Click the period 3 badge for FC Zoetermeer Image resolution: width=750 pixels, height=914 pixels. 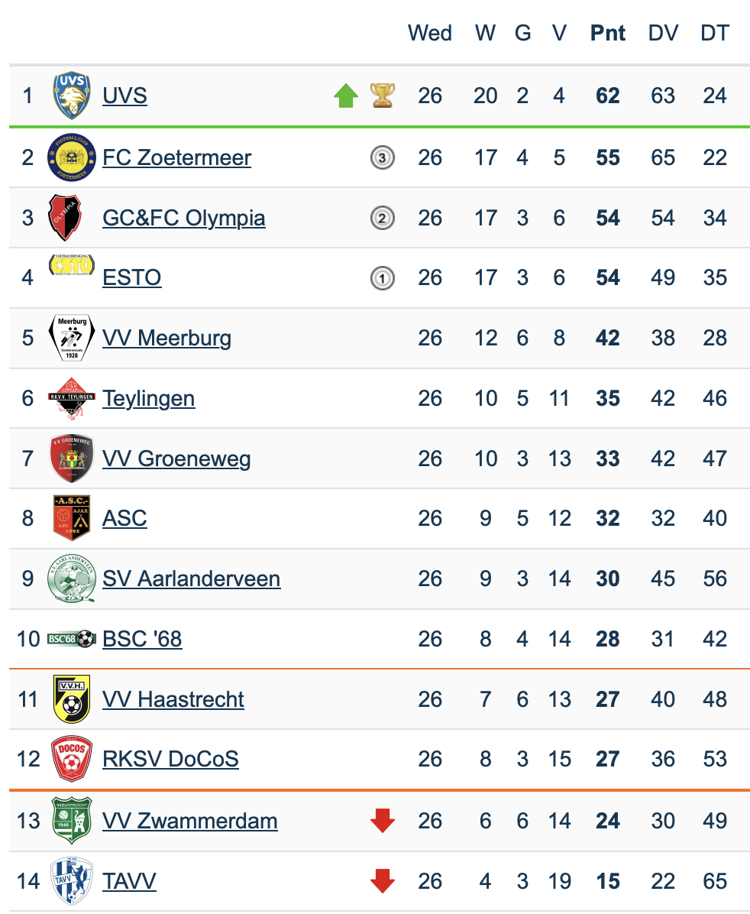383,158
